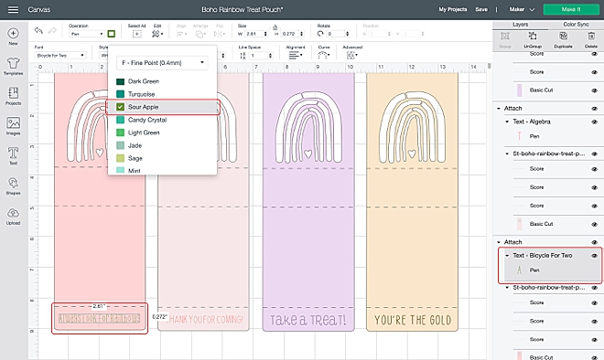Collapse the middle Attach group
Viewport: 604px width, 360px height.
[x=499, y=109]
